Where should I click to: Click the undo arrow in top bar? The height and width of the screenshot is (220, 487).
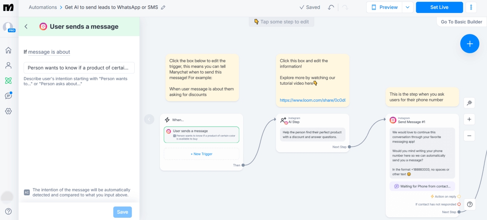[331, 7]
